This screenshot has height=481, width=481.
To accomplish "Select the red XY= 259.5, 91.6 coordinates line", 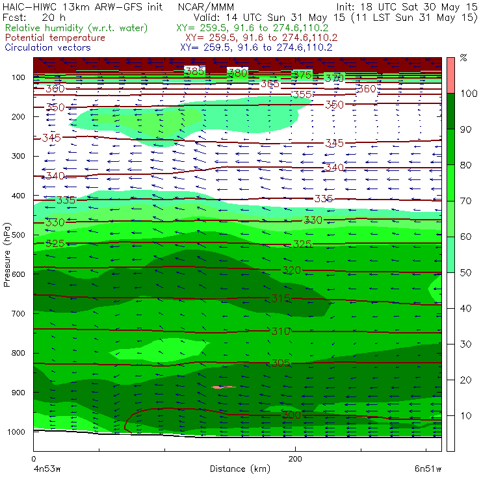I will click(x=261, y=38).
